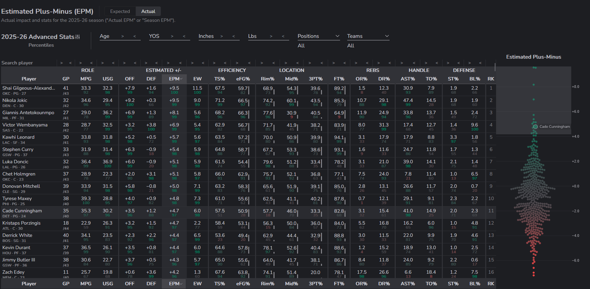The width and height of the screenshot is (590, 289).
Task: Click Tyrese Maxey's MPG value 39.3
Action: pyautogui.click(x=86, y=198)
